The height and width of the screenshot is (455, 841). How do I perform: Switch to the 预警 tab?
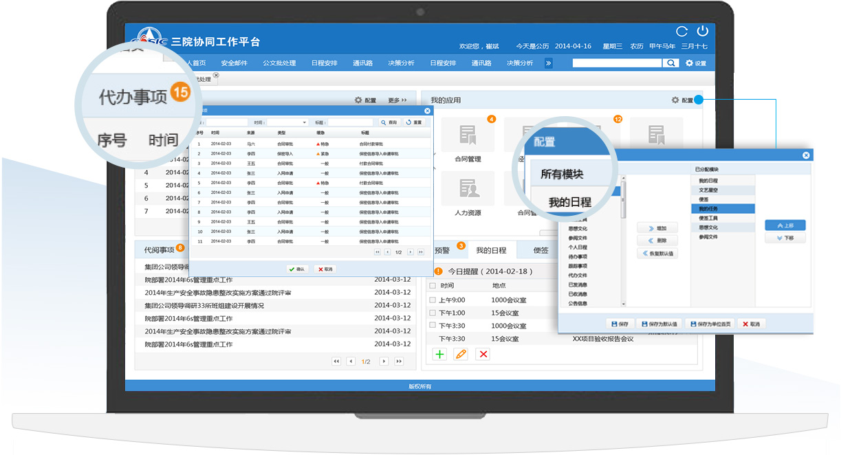pyautogui.click(x=444, y=249)
